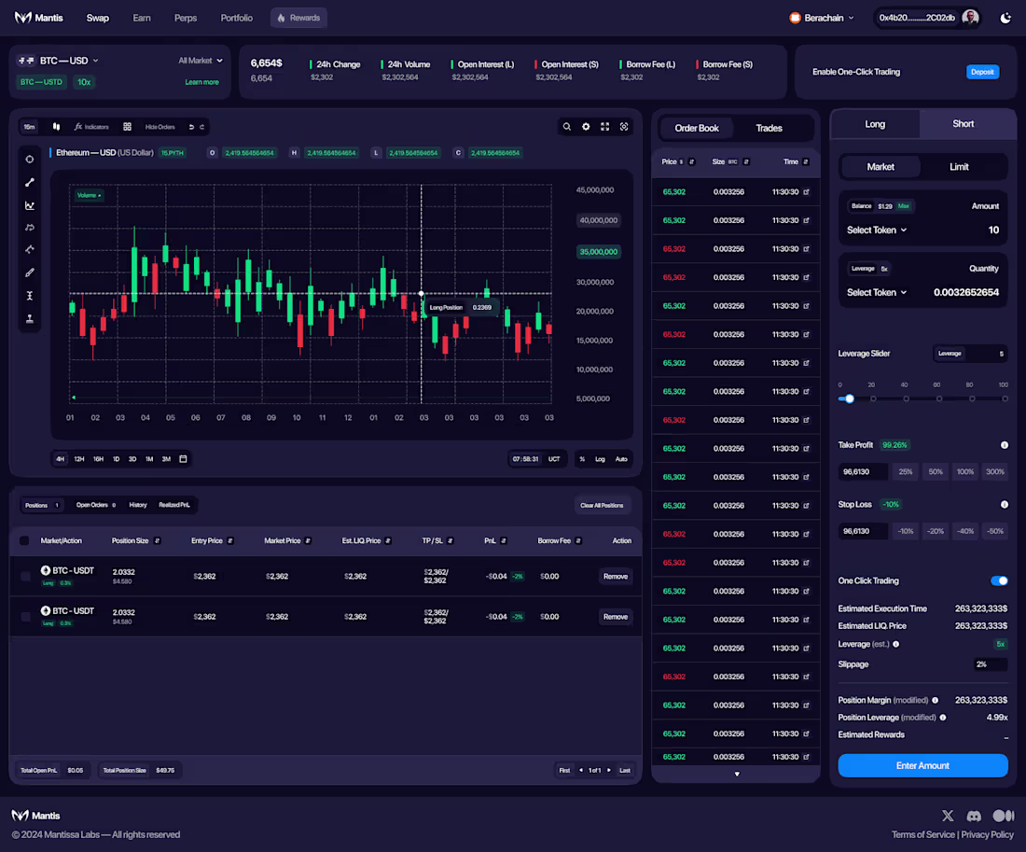The image size is (1026, 852).
Task: Click the Deposit button
Action: pyautogui.click(x=982, y=71)
